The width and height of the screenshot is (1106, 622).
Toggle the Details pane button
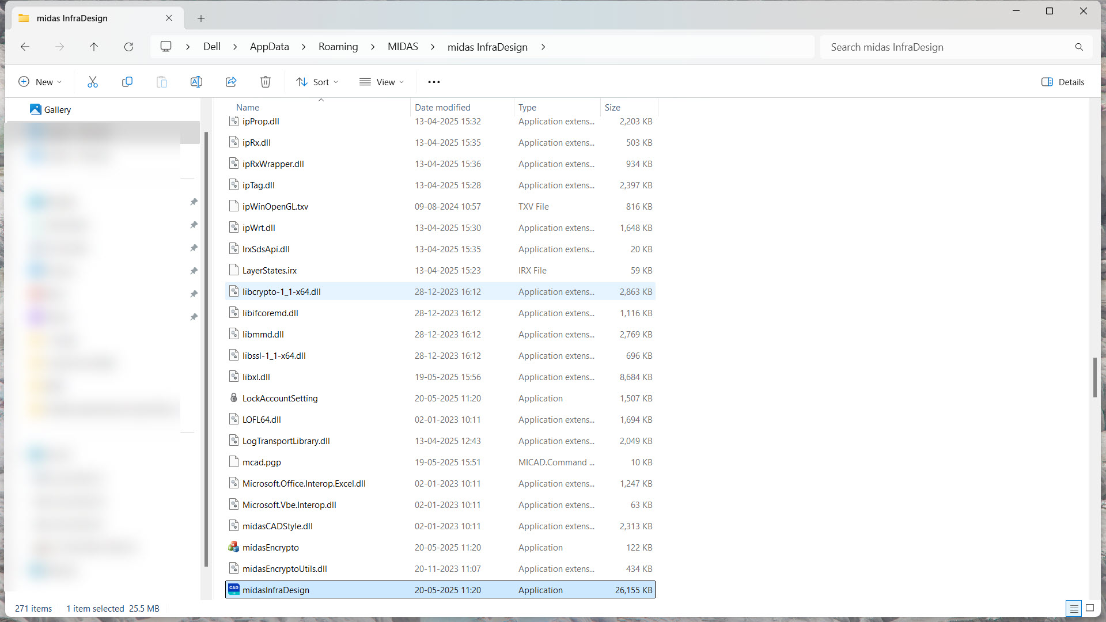(x=1063, y=82)
